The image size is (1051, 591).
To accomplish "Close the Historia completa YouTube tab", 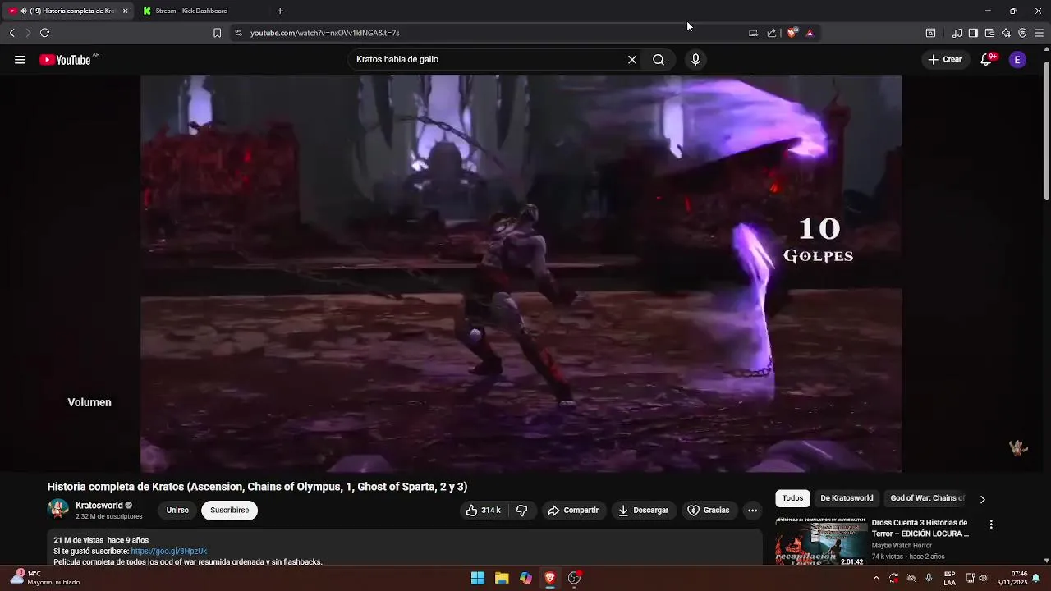I will coord(125,11).
